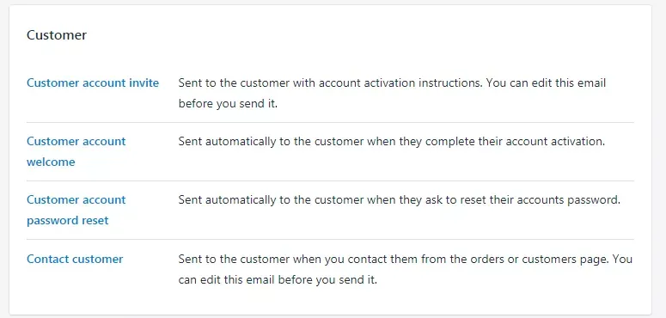Image resolution: width=666 pixels, height=318 pixels.
Task: Click divider below the Customer account invite row
Action: click(331, 122)
